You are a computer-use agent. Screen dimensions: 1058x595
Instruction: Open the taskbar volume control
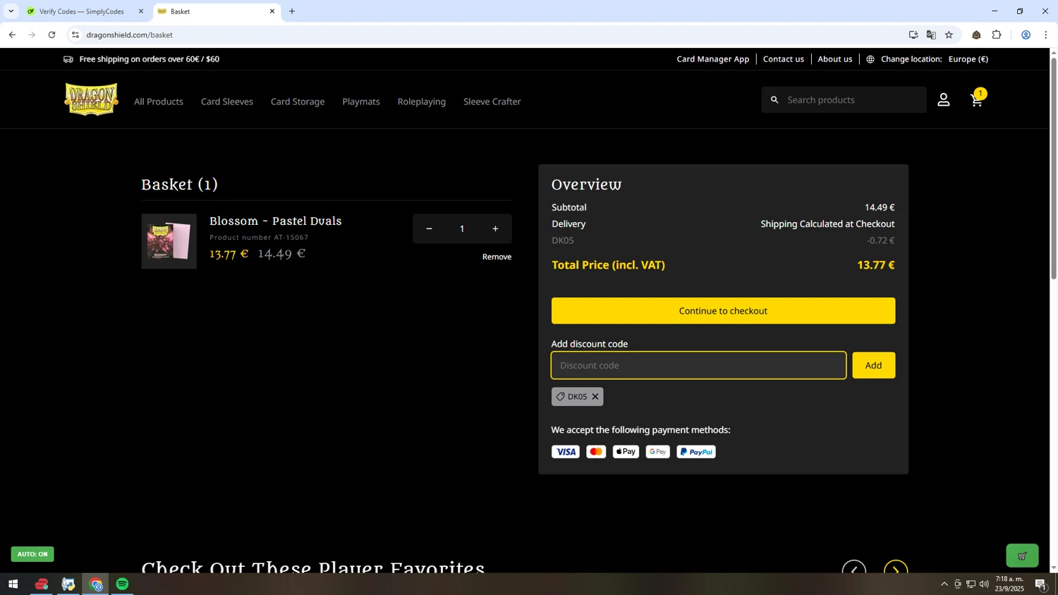(984, 584)
